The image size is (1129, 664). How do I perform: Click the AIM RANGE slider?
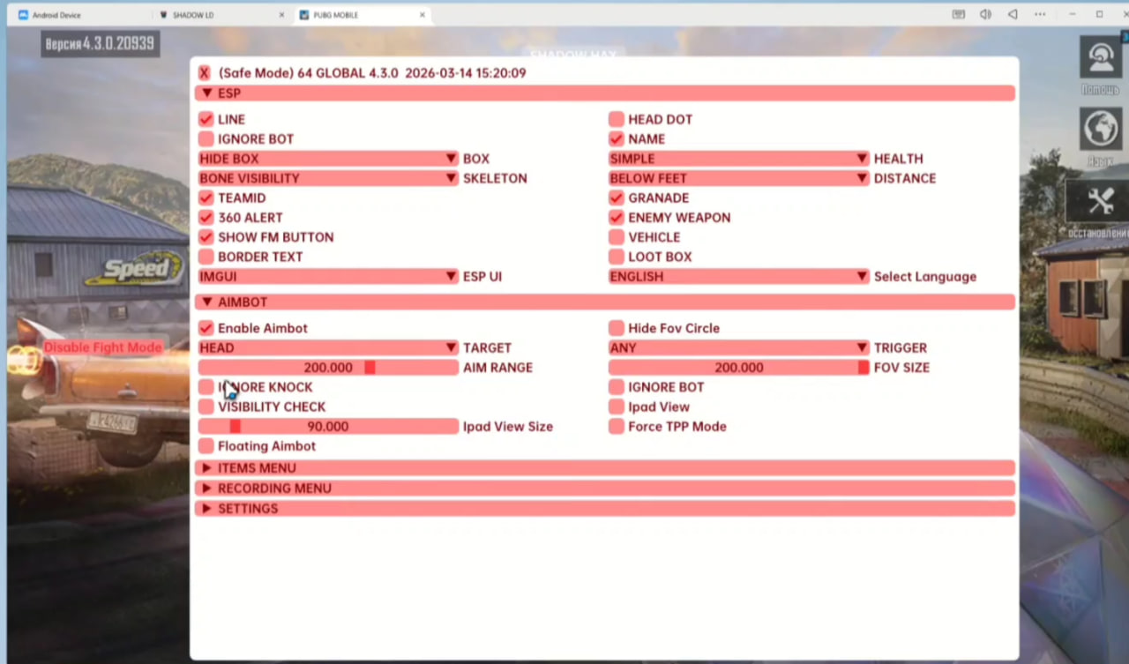(x=327, y=368)
